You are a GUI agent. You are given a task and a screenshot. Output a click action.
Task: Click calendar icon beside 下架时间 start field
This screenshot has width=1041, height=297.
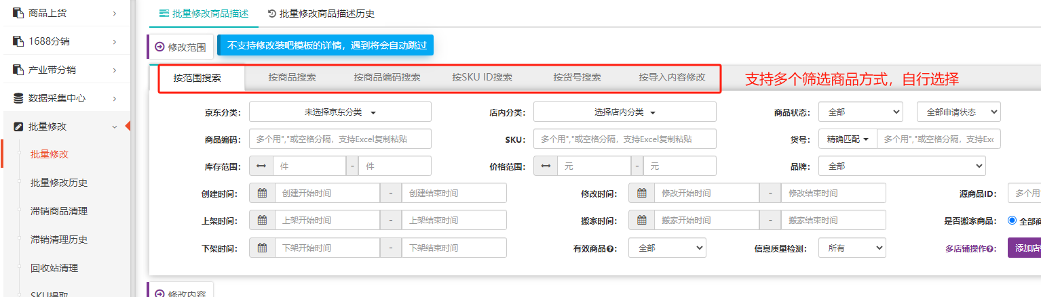[262, 248]
